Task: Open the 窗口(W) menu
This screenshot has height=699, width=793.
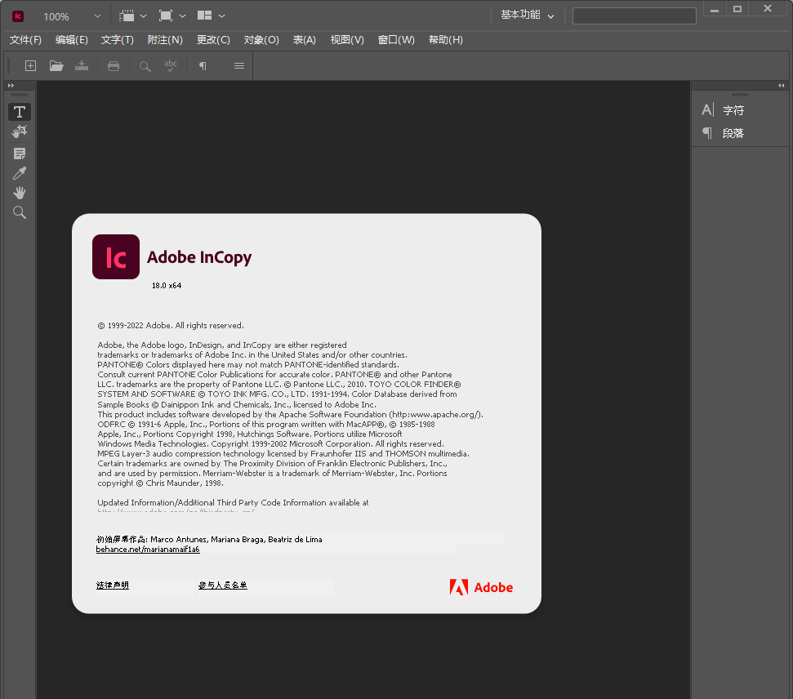Action: pyautogui.click(x=396, y=40)
